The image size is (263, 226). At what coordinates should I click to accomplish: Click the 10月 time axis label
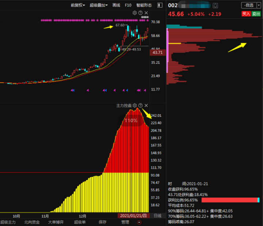tap(16, 216)
